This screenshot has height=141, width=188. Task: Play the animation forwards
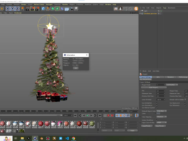pos(87,116)
